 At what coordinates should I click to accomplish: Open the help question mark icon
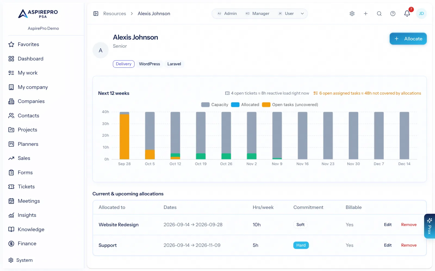393,14
